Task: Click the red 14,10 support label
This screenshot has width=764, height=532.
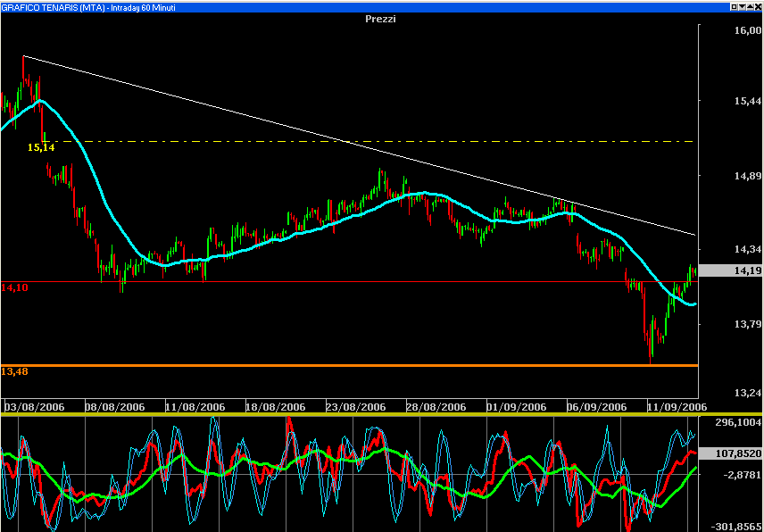Action: [x=14, y=287]
